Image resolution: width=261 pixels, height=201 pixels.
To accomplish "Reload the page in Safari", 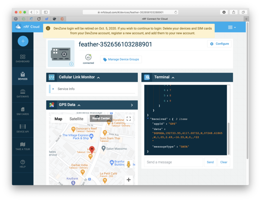I will tap(176, 12).
